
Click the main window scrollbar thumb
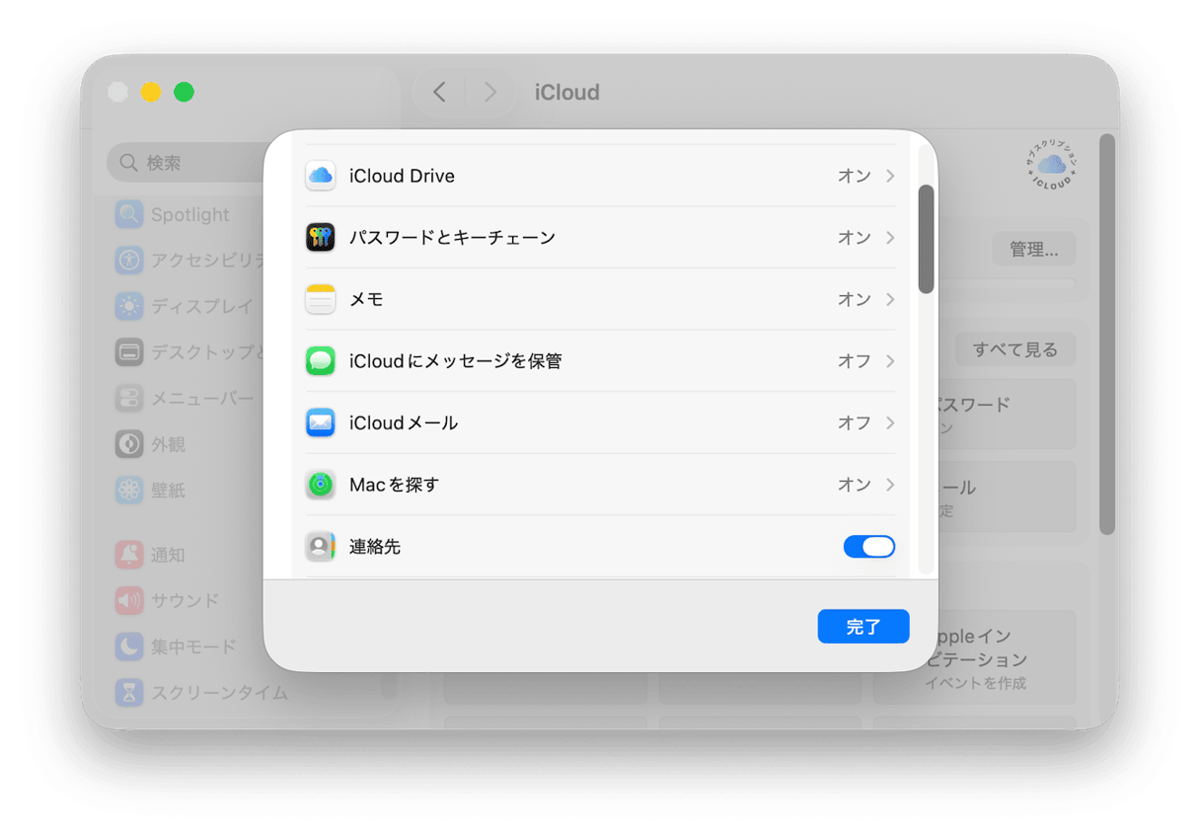tap(1107, 335)
